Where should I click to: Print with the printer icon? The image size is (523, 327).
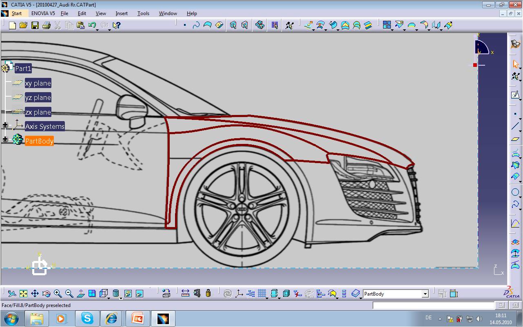pyautogui.click(x=46, y=25)
